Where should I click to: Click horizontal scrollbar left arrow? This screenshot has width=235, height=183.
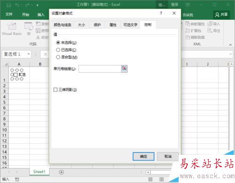click(148, 172)
